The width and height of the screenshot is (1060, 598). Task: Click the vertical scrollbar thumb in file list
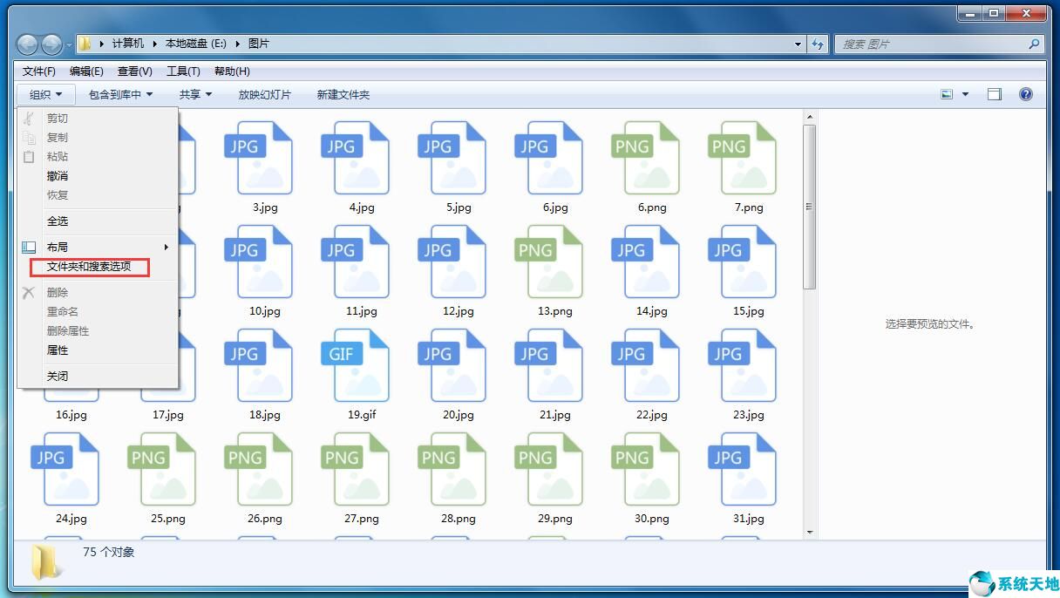point(809,206)
